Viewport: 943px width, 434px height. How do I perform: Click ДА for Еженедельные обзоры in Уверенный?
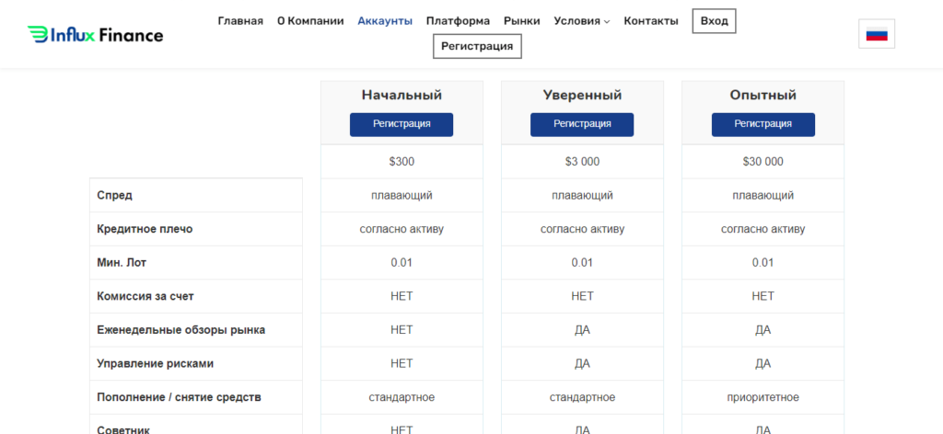(x=582, y=329)
